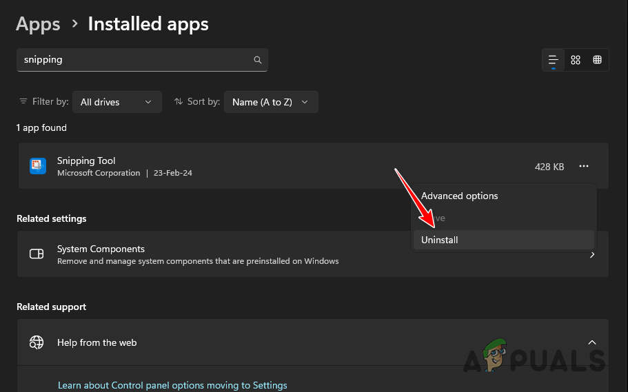Viewport: 628px width, 392px height.
Task: Open System Components via right chevron
Action: tap(592, 255)
